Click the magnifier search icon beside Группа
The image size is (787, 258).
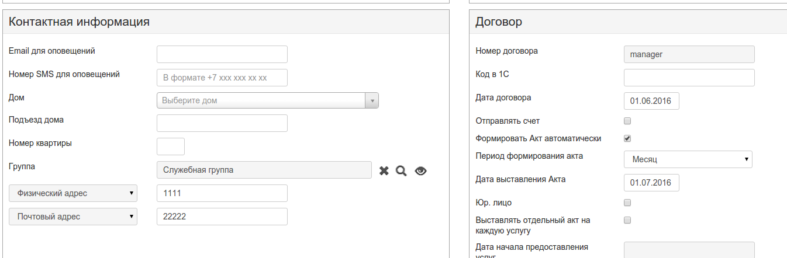[401, 170]
